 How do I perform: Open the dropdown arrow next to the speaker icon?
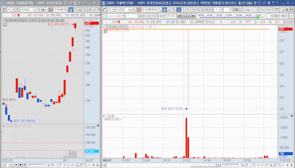click(x=47, y=10)
